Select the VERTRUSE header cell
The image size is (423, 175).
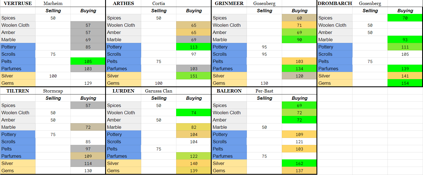pos(18,4)
